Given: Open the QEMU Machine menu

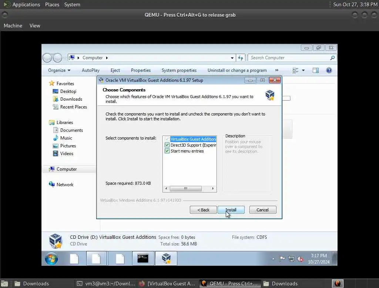Looking at the screenshot, I should coord(13,26).
